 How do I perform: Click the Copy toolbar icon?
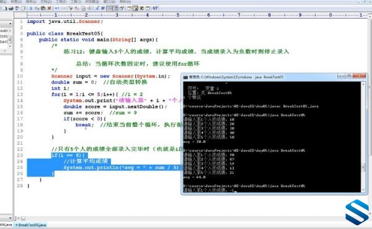[x=37, y=8]
